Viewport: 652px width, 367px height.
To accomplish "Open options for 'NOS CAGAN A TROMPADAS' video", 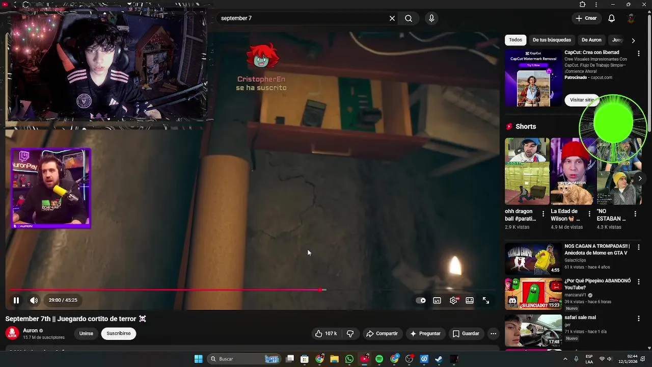I will click(x=639, y=247).
